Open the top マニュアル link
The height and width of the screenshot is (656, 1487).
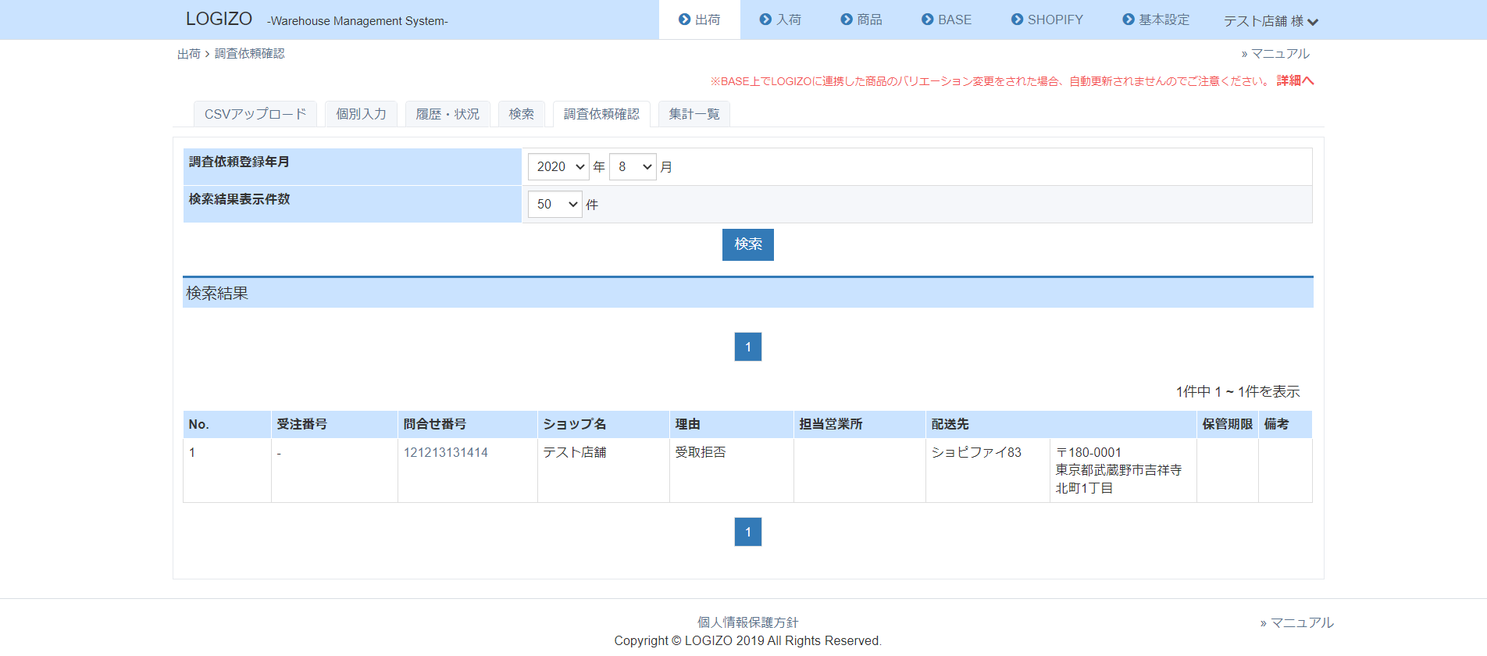coord(1275,54)
